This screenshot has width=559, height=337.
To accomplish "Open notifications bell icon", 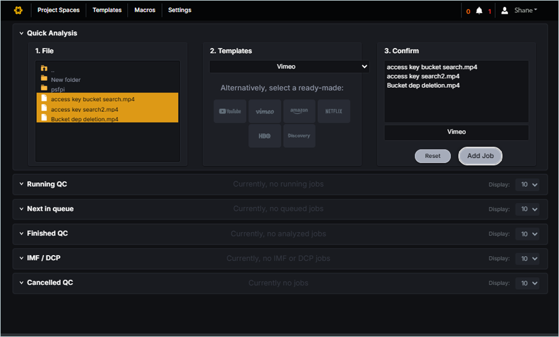I will click(x=479, y=11).
